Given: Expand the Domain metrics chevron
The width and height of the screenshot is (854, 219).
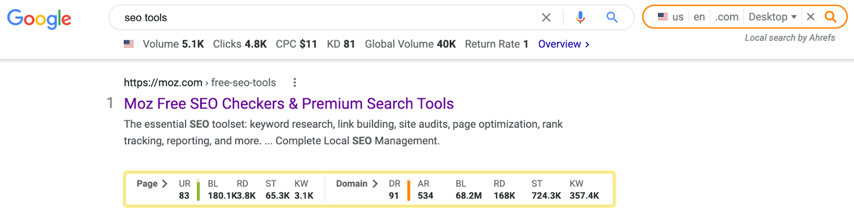Looking at the screenshot, I should (x=375, y=183).
